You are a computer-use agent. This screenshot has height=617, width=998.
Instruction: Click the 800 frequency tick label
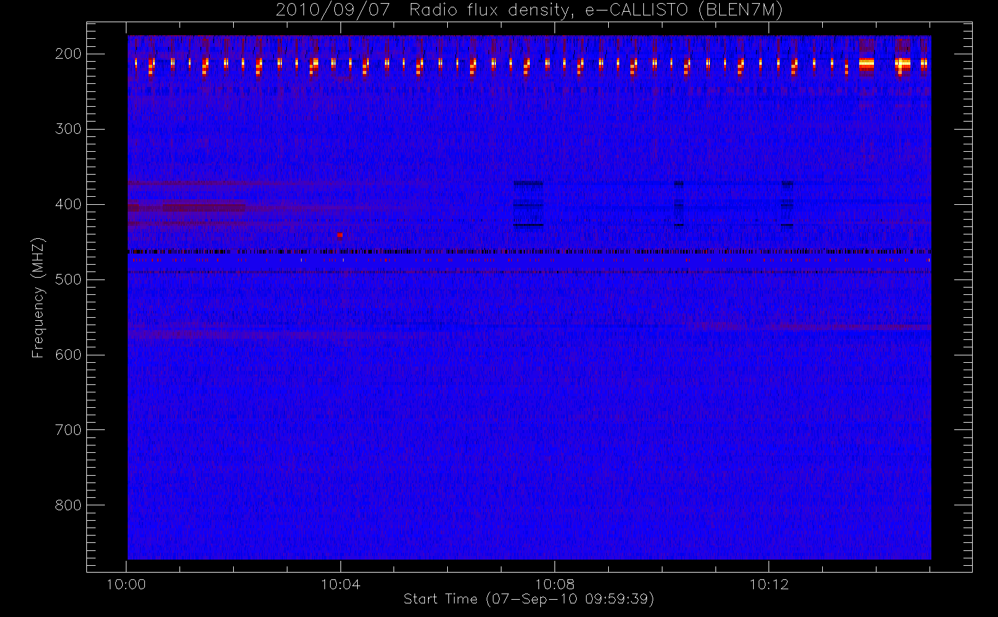click(68, 505)
